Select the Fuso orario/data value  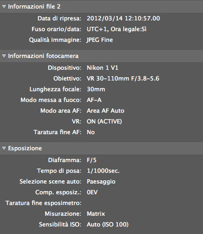(116, 29)
